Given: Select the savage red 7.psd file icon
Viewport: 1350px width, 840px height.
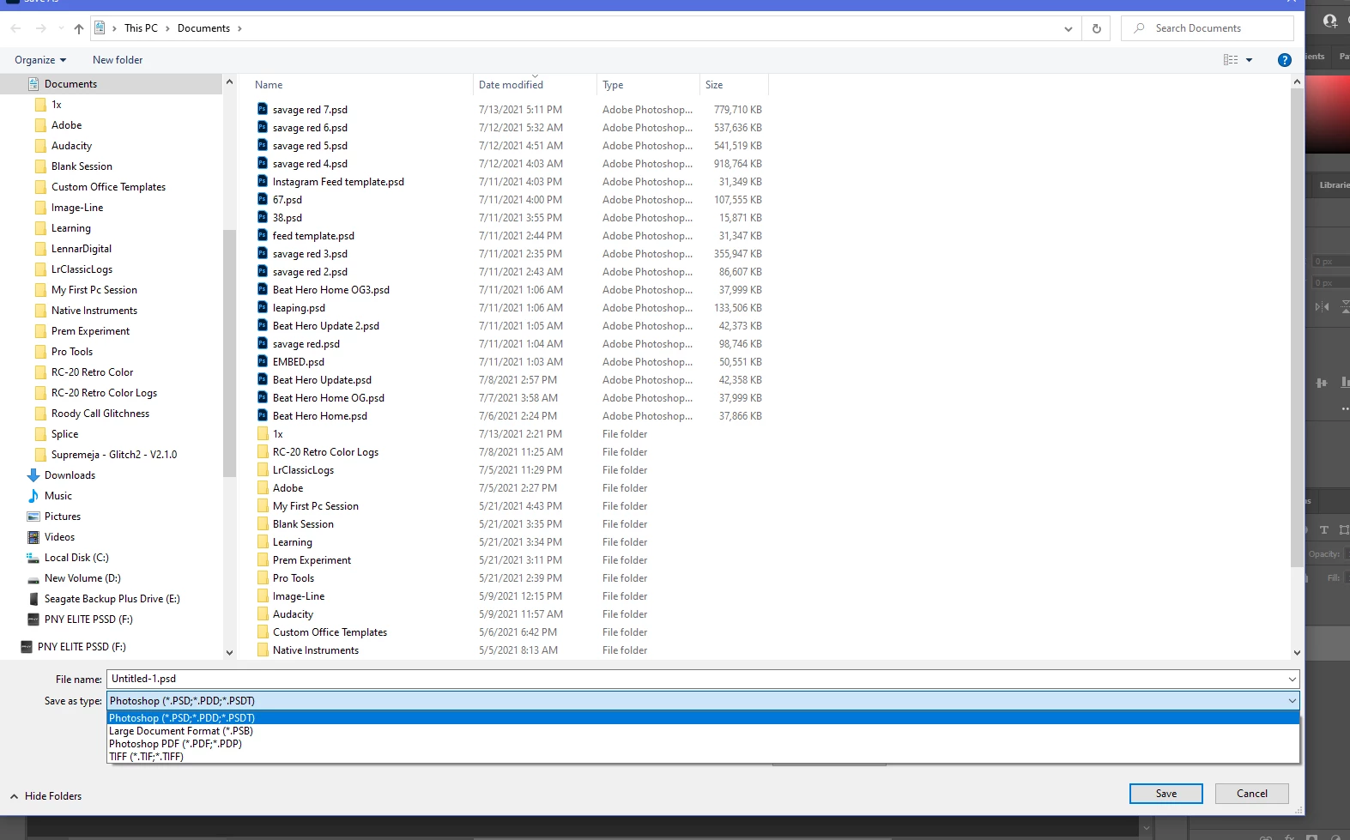Looking at the screenshot, I should 263,109.
